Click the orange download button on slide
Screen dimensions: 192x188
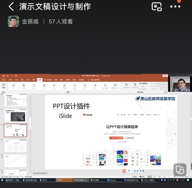(x=116, y=138)
